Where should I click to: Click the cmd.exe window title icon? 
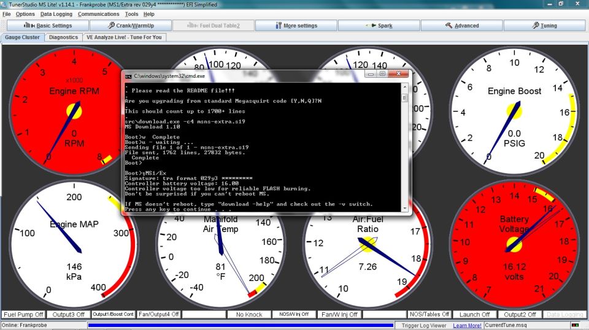pyautogui.click(x=128, y=76)
